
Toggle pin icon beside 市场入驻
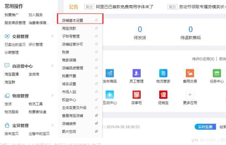click(x=96, y=92)
